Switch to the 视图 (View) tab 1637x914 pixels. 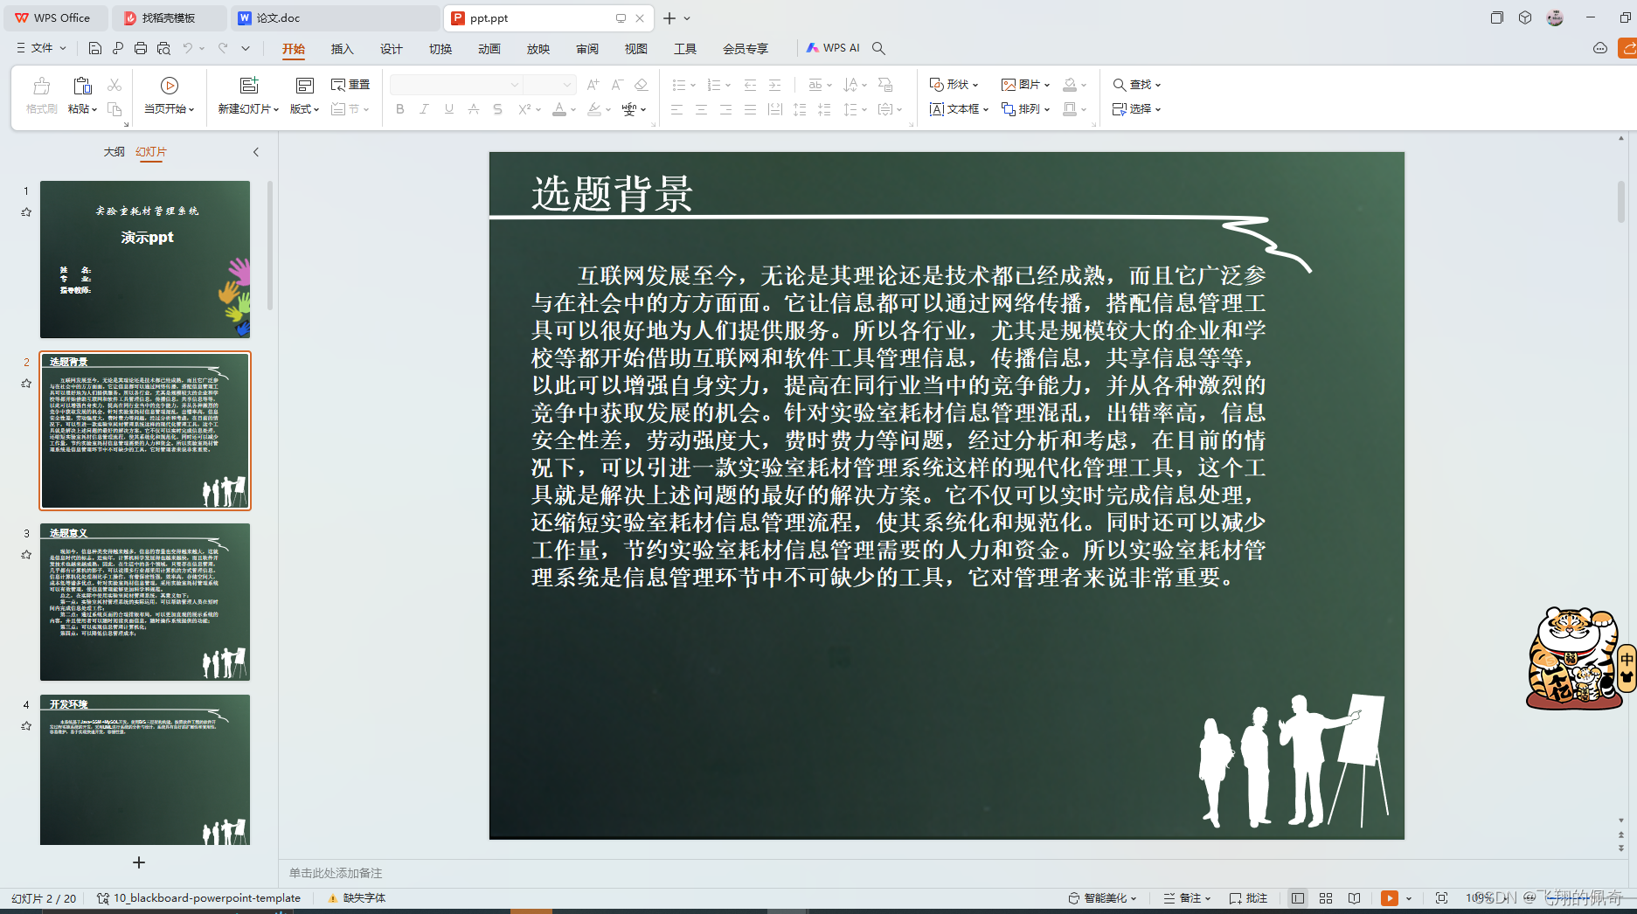pyautogui.click(x=636, y=49)
